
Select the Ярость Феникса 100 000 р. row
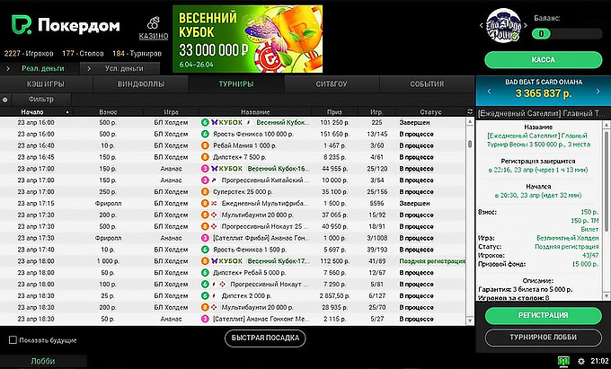233,134
